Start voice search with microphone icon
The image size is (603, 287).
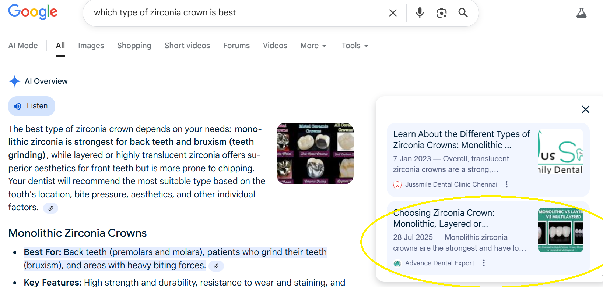point(420,13)
